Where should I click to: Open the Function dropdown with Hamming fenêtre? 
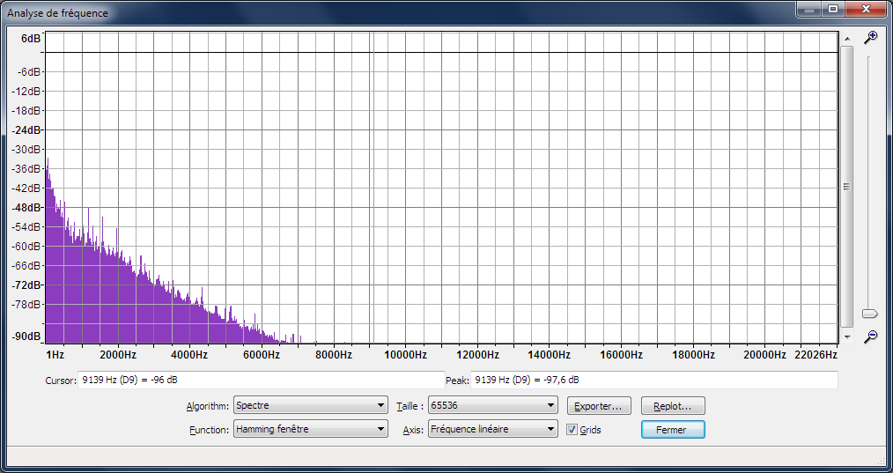[310, 430]
